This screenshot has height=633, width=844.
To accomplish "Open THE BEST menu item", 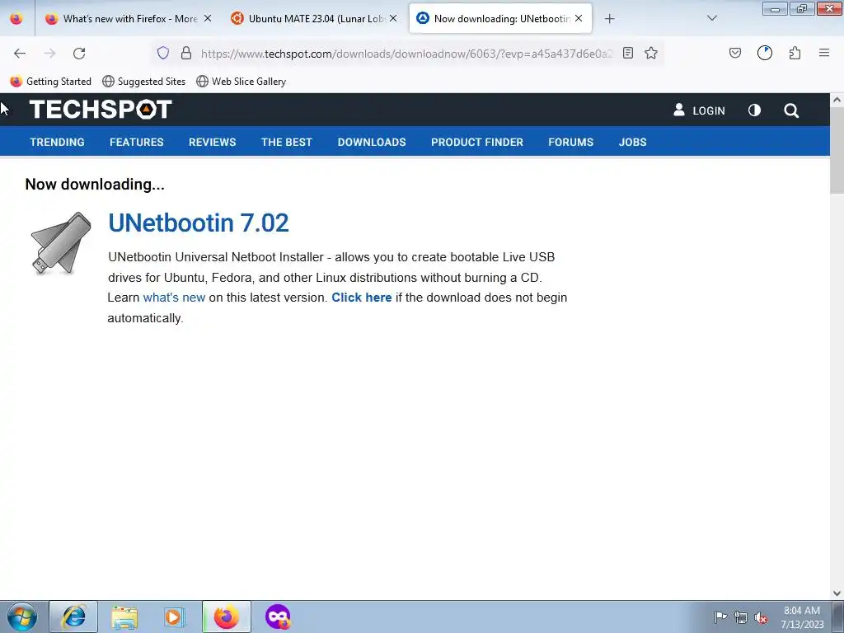I will [287, 142].
